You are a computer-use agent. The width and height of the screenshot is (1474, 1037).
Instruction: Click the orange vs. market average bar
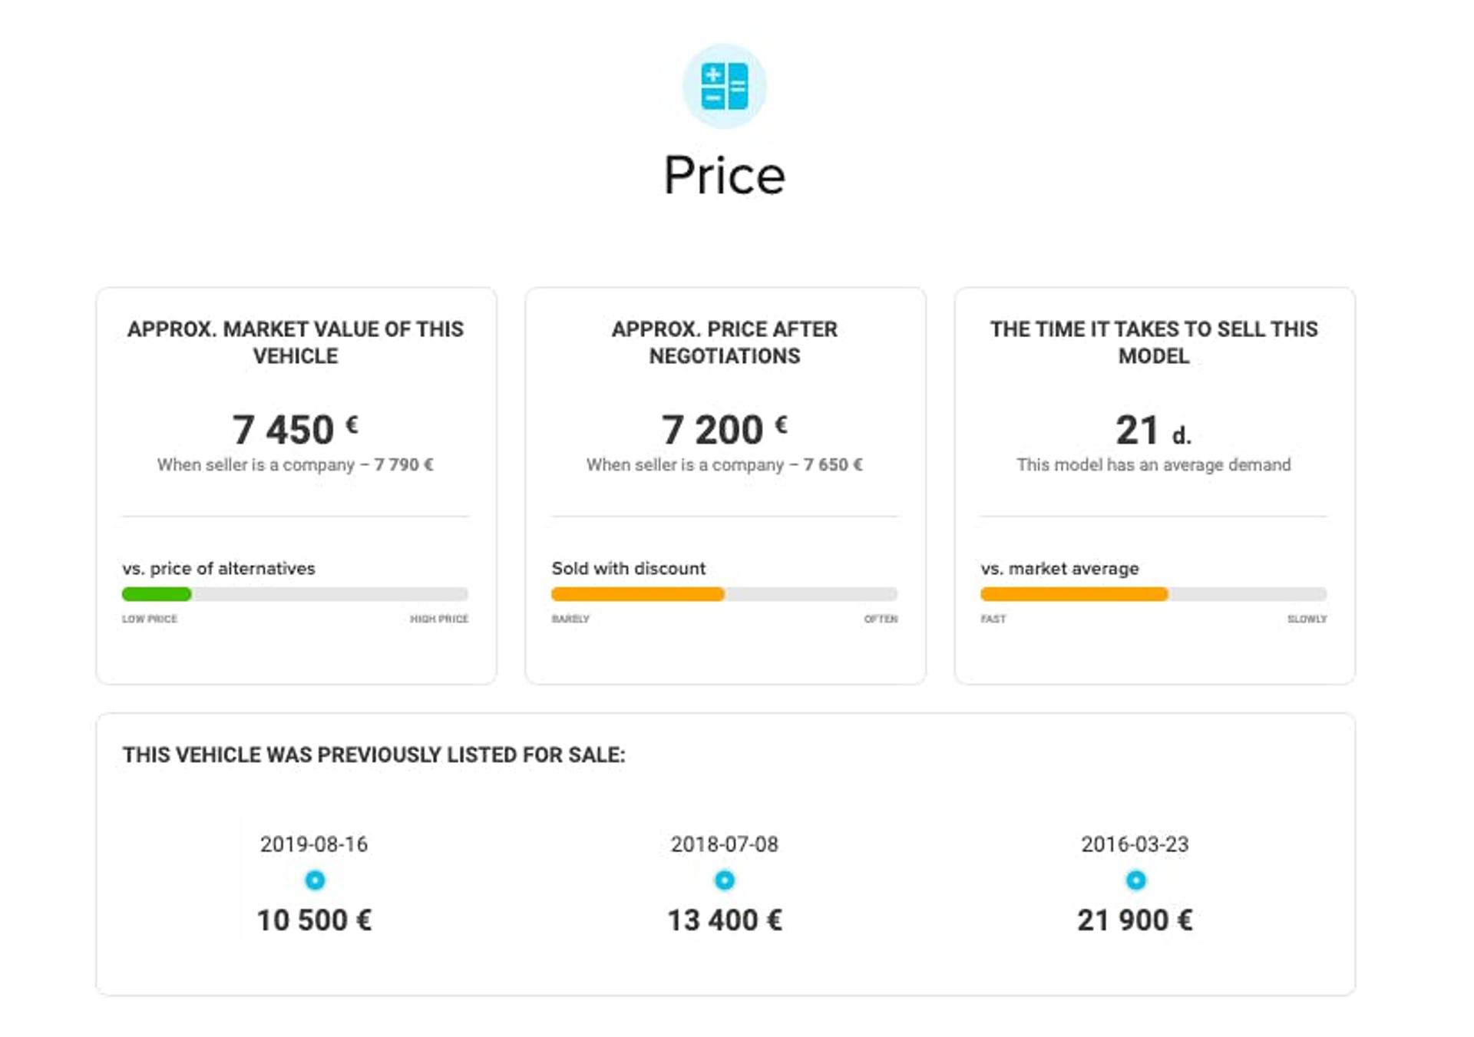tap(1074, 594)
